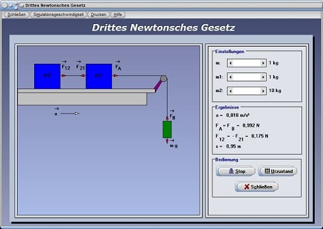The width and height of the screenshot is (323, 229).
Task: Click the left arrow of the m scrollbar
Action: click(231, 63)
